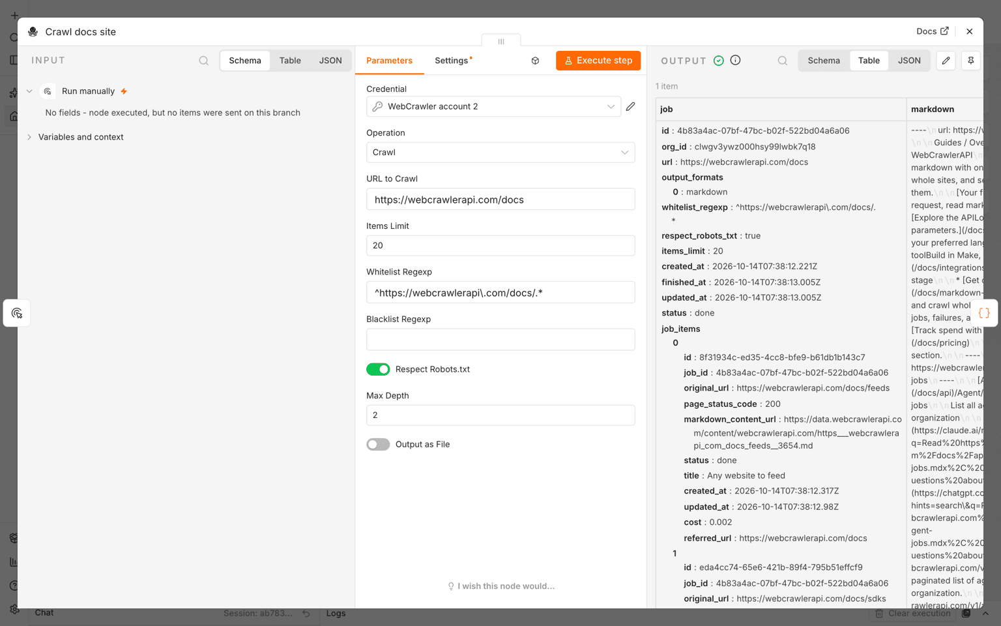Show input as JSON view

[330, 61]
